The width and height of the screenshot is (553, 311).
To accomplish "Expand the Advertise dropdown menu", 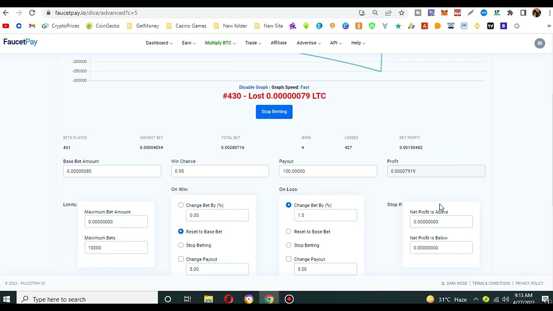I will [308, 43].
